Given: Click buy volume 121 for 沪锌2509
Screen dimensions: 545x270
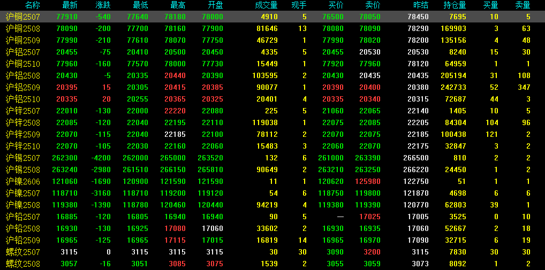Looking at the screenshot, I should pos(492,134).
